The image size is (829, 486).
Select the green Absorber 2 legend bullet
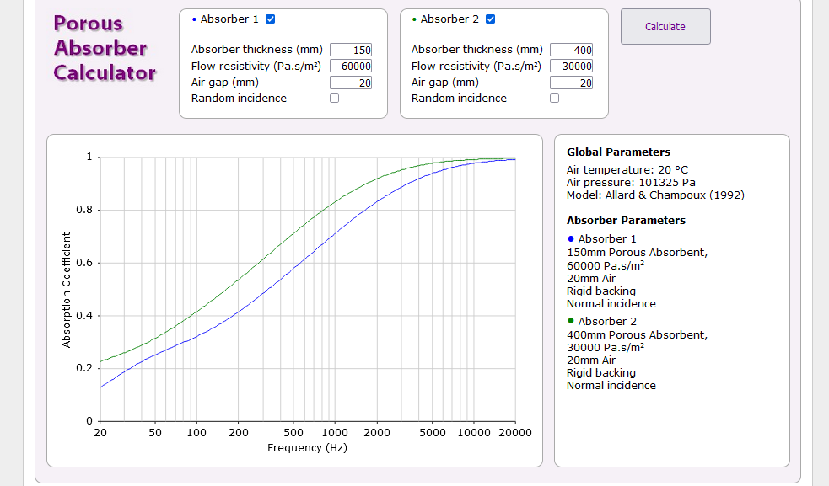[x=571, y=321]
